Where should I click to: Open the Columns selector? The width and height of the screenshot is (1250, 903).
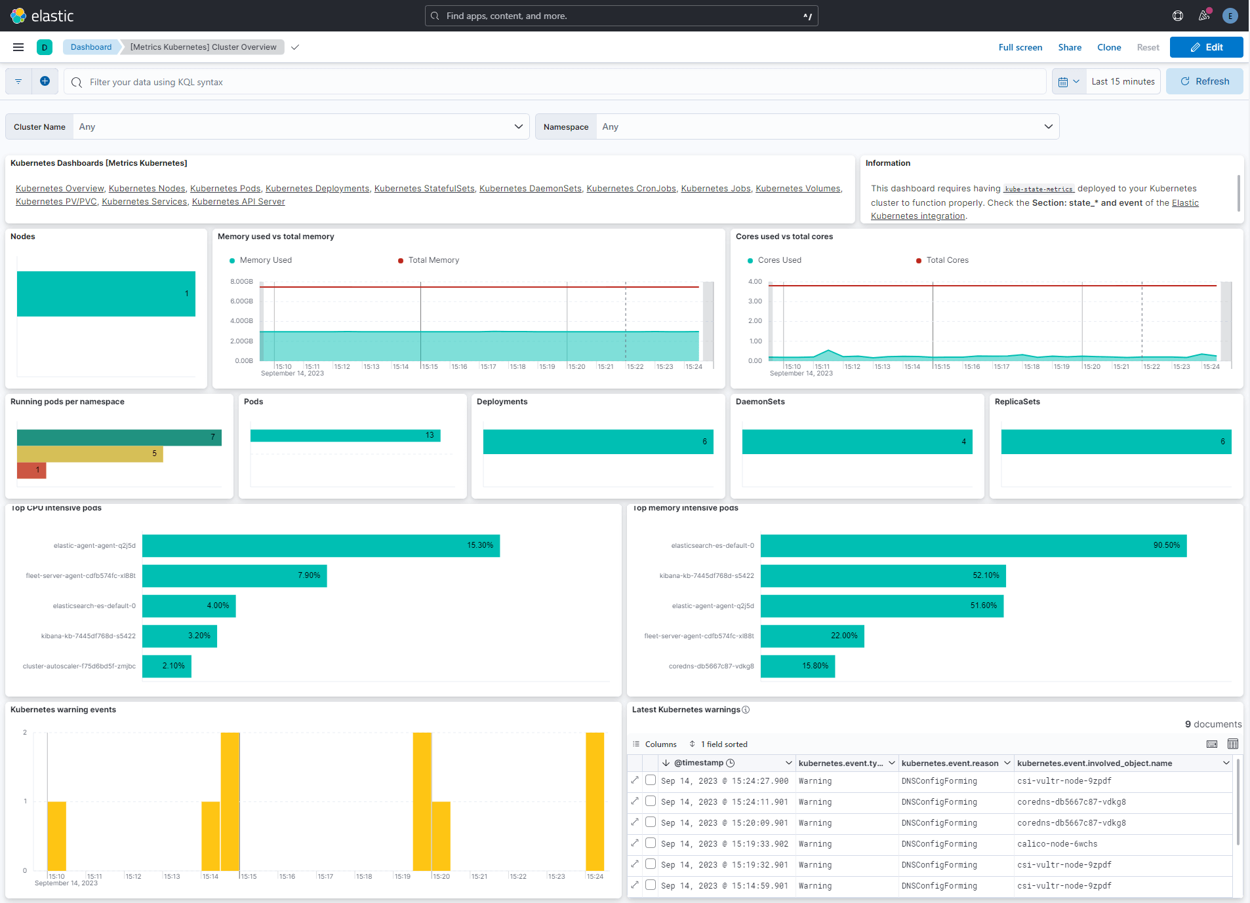point(655,744)
